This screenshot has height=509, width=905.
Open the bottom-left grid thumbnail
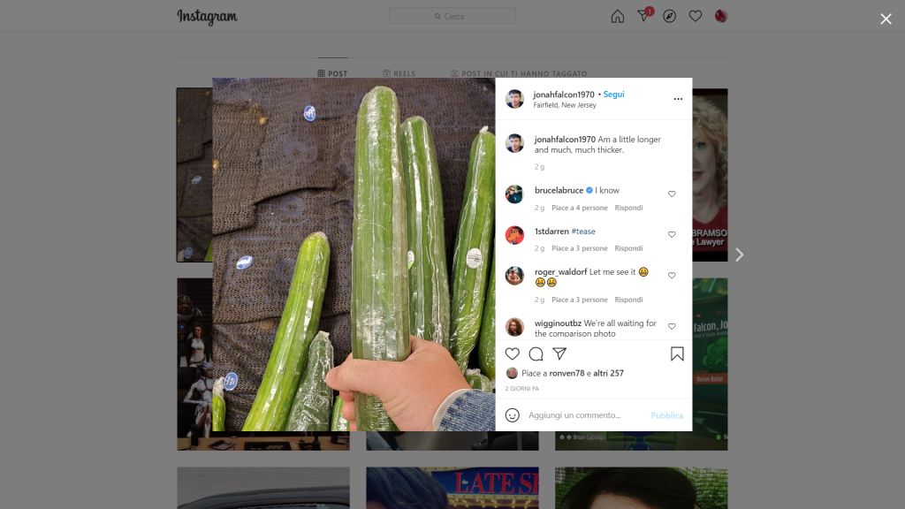tap(263, 488)
